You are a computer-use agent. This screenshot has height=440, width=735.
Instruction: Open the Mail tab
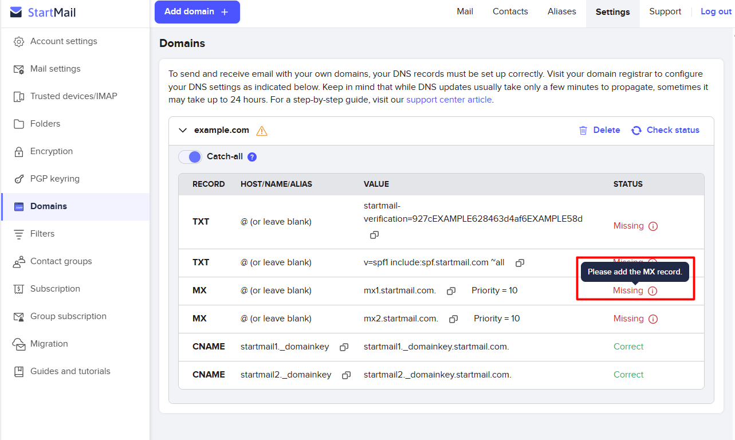pyautogui.click(x=465, y=11)
